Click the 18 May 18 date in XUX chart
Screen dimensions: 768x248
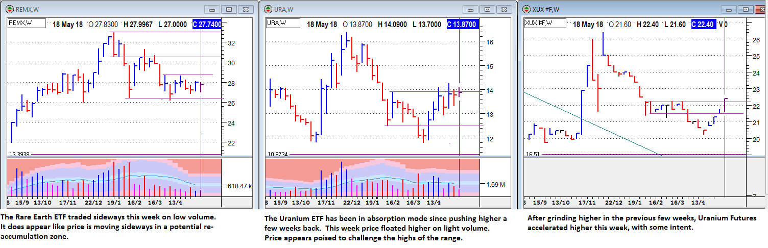(589, 24)
